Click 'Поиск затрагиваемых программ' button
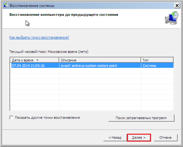The image size is (183, 147). click(x=141, y=118)
